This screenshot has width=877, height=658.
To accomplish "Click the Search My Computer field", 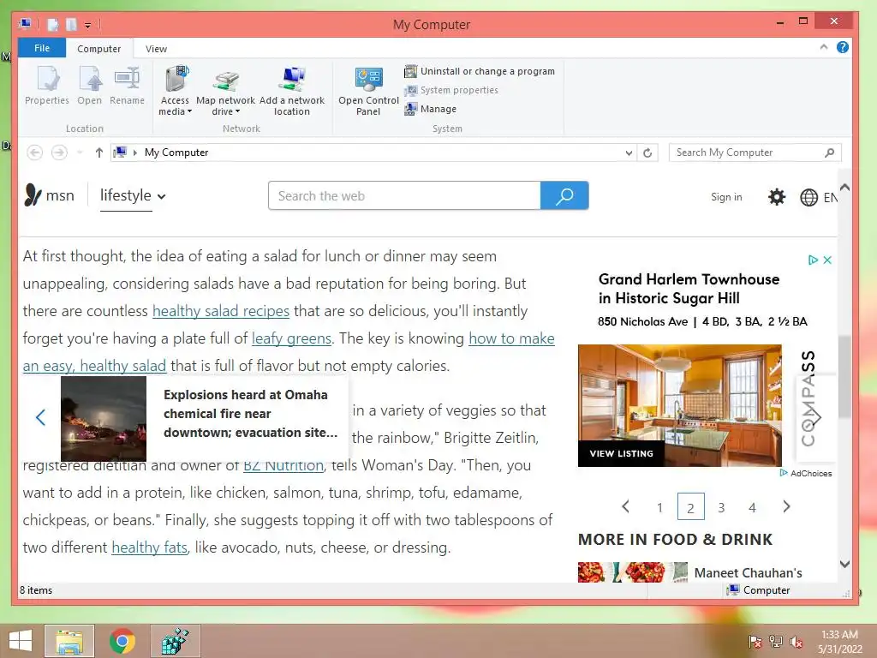I will [x=755, y=153].
